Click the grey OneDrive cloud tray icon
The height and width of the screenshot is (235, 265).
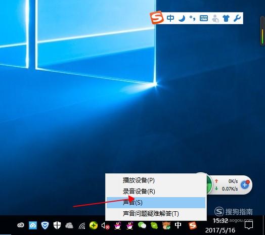69,225
